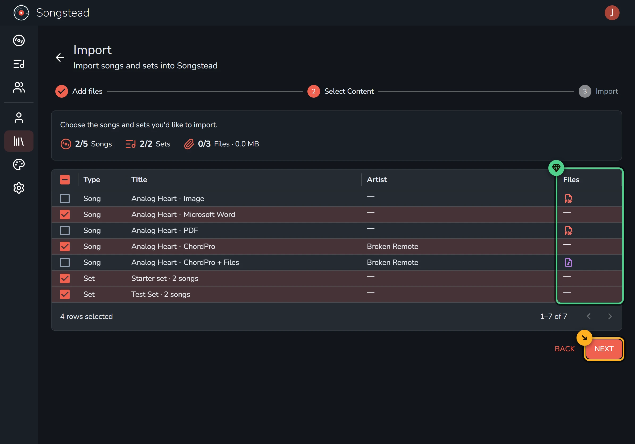The height and width of the screenshot is (444, 635).
Task: Toggle the select-all checkbox in table header
Action: click(65, 180)
